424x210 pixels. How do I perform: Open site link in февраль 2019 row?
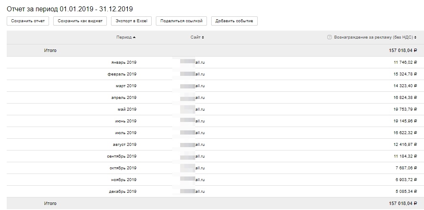point(200,74)
